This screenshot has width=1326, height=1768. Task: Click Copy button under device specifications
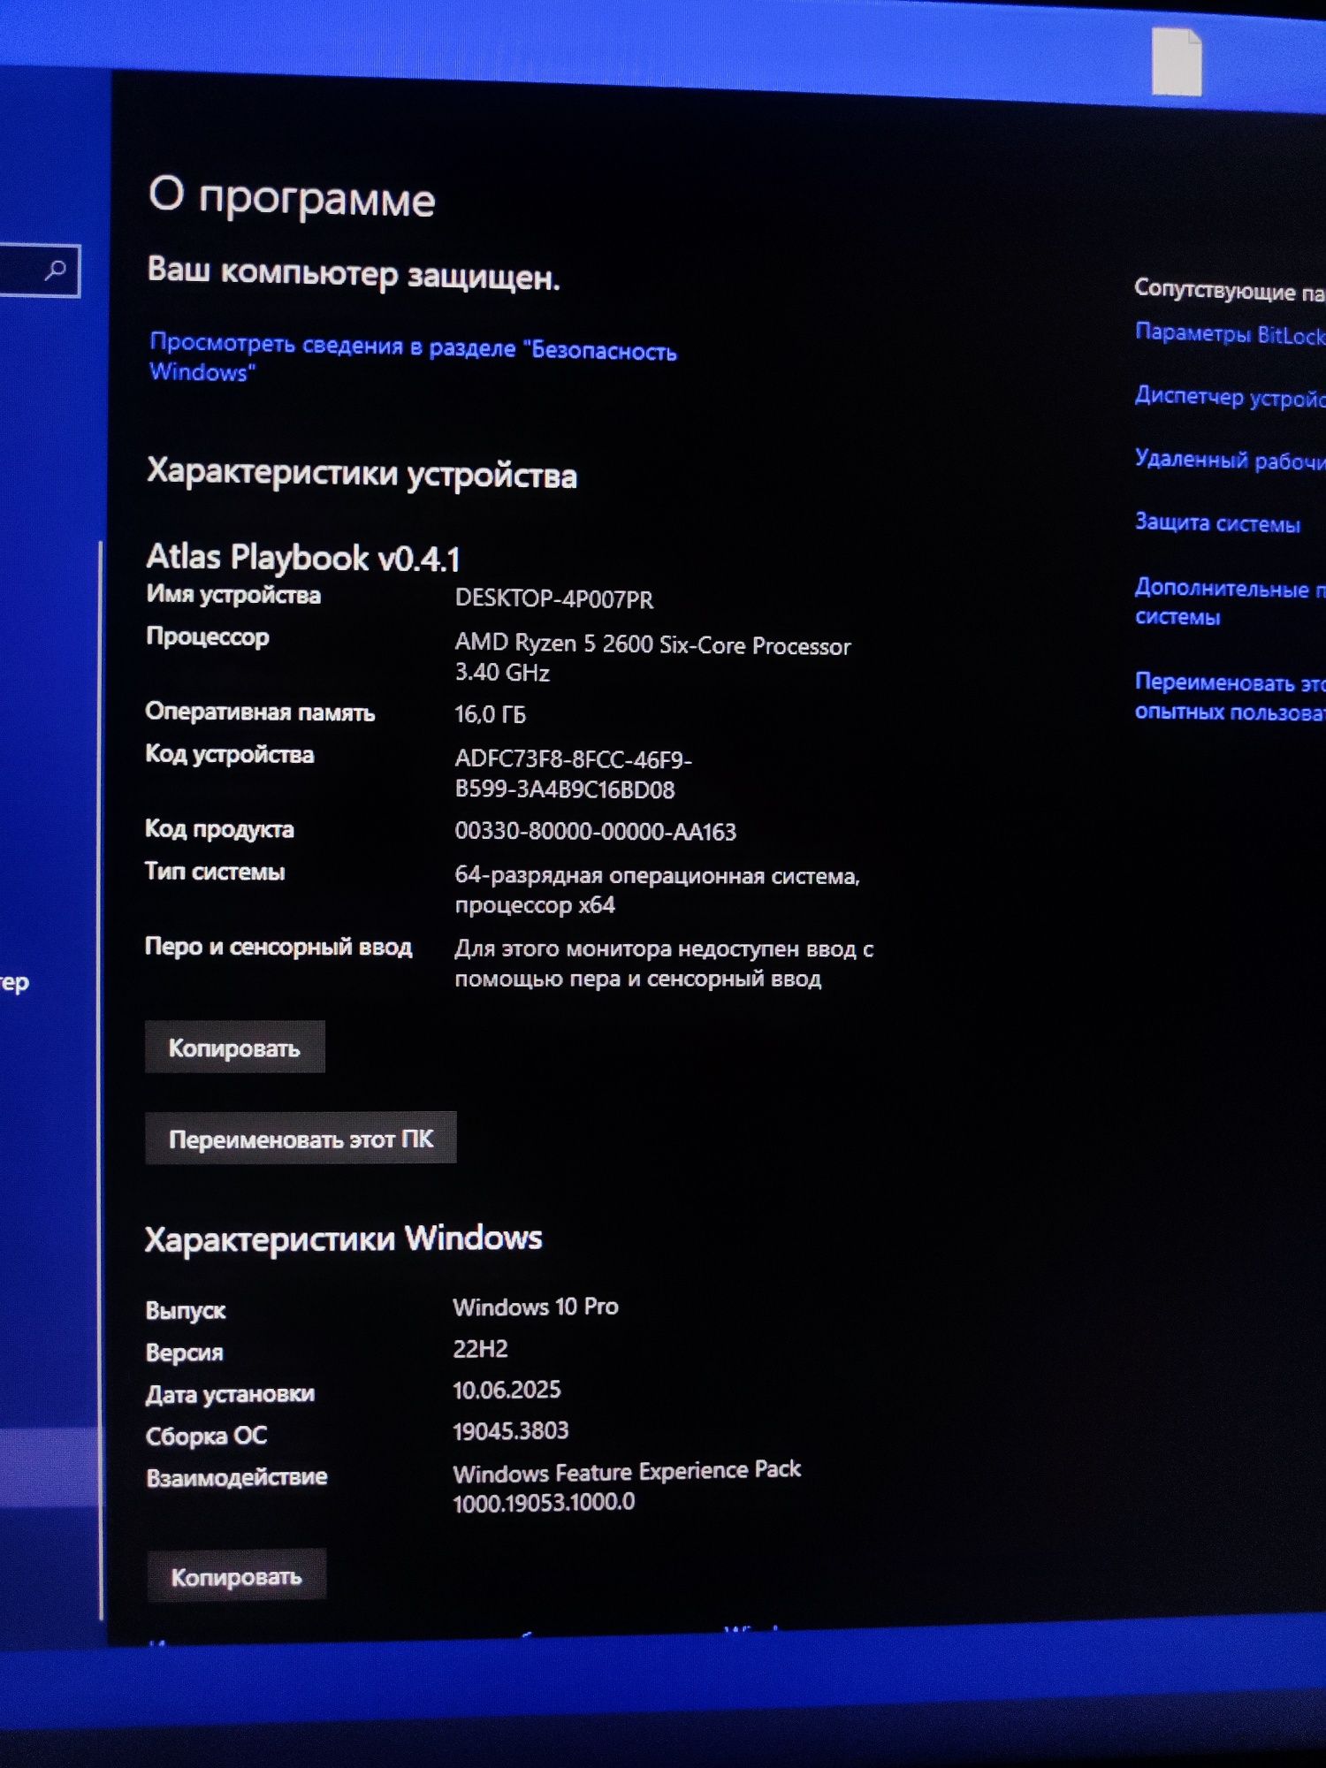click(x=235, y=1048)
